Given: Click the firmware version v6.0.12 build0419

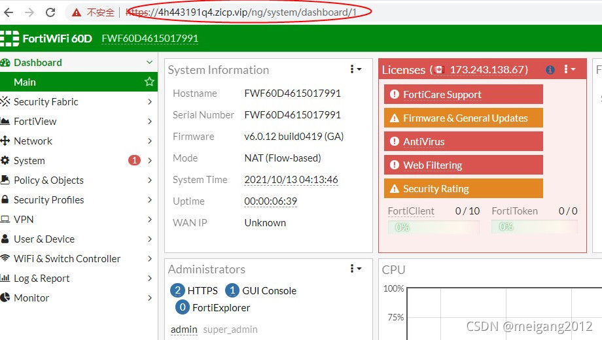Looking at the screenshot, I should 294,136.
